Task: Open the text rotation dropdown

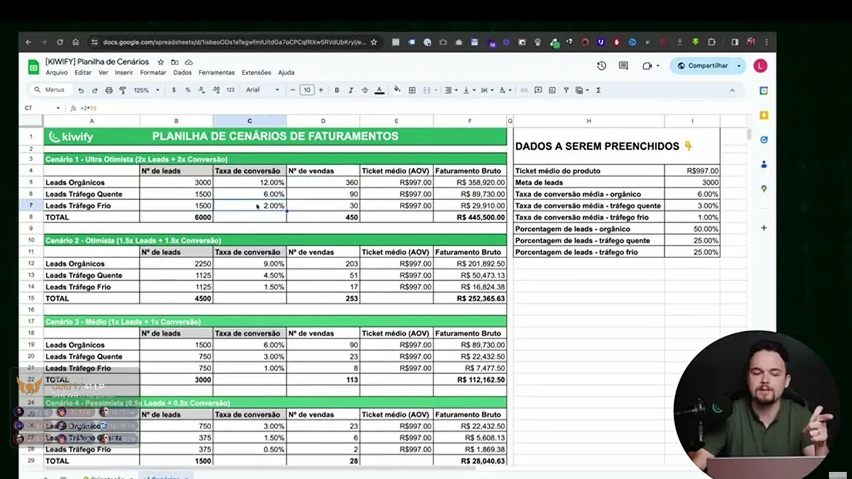Action: click(505, 90)
